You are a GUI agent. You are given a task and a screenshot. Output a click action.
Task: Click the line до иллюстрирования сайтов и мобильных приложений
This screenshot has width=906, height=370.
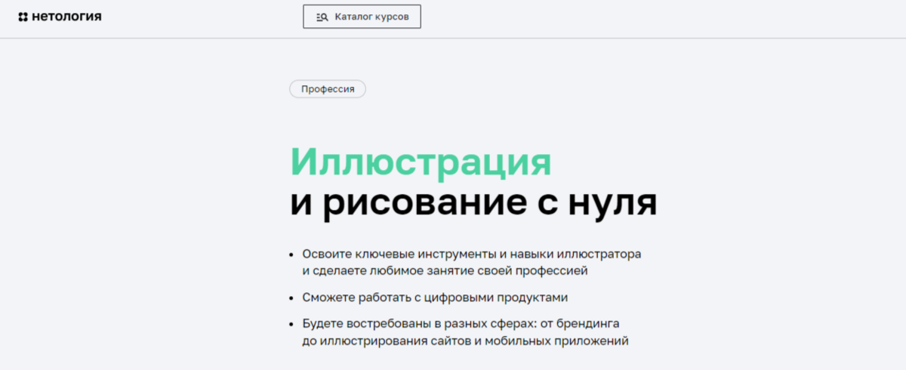tap(465, 341)
